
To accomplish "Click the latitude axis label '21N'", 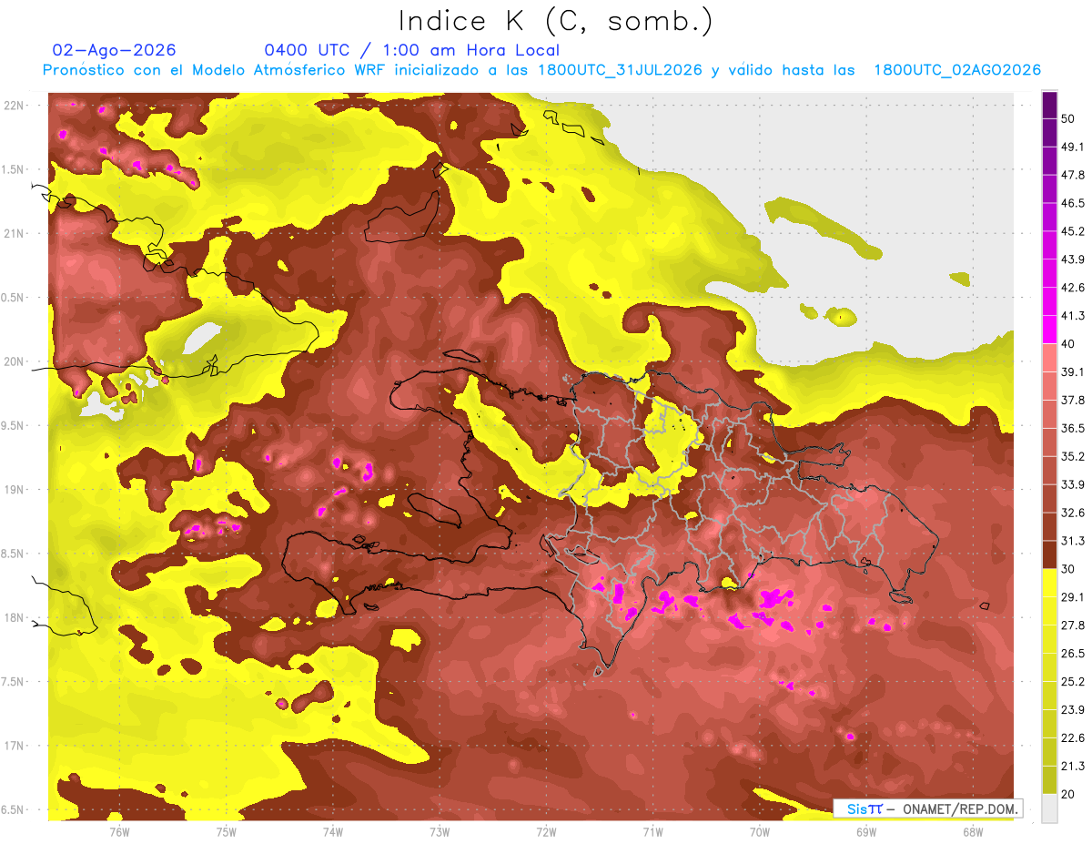I will (14, 233).
